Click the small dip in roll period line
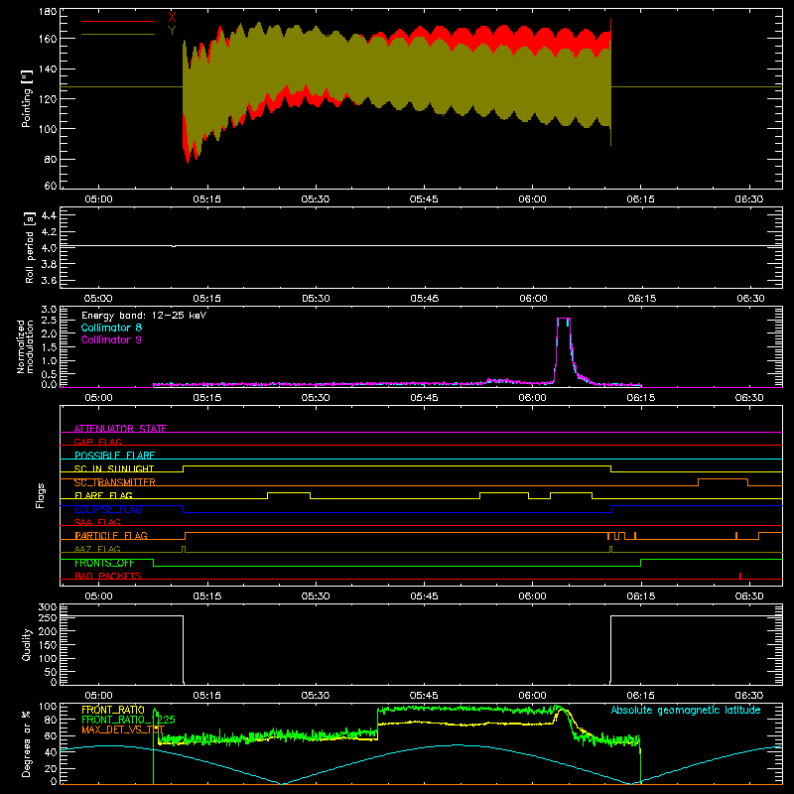 tap(174, 246)
